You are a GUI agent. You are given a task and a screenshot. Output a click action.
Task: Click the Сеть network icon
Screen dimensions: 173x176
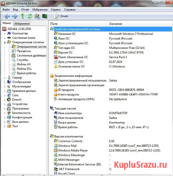[9, 95]
